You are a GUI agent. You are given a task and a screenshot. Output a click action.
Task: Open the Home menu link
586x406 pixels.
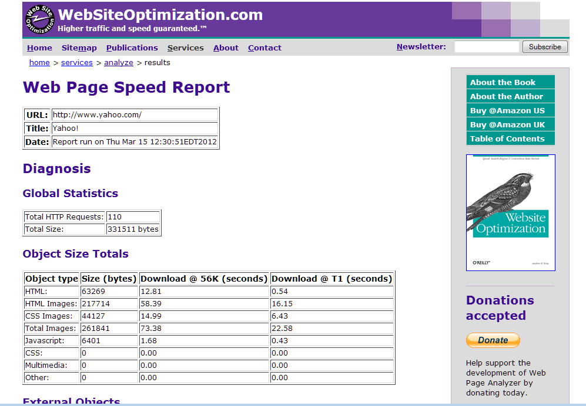point(39,48)
